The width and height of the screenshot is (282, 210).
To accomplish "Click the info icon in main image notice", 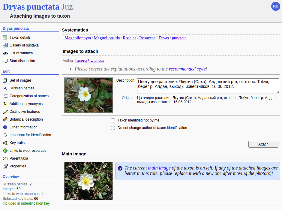I will click(120, 168).
